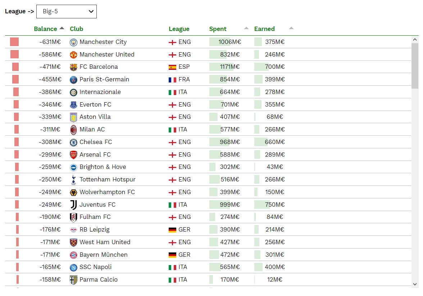Click the Spain flag beside ESP
The width and height of the screenshot is (423, 296).
(172, 67)
